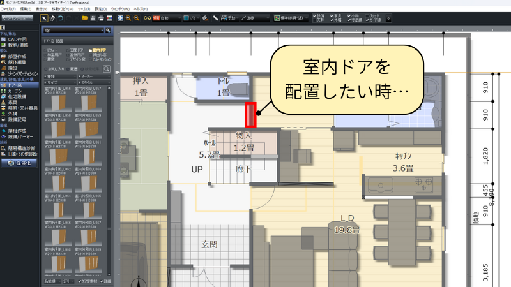Image resolution: width=511 pixels, height=287 pixels.
Task: Collapse the left navigation panel arrow
Action: tap(3, 27)
